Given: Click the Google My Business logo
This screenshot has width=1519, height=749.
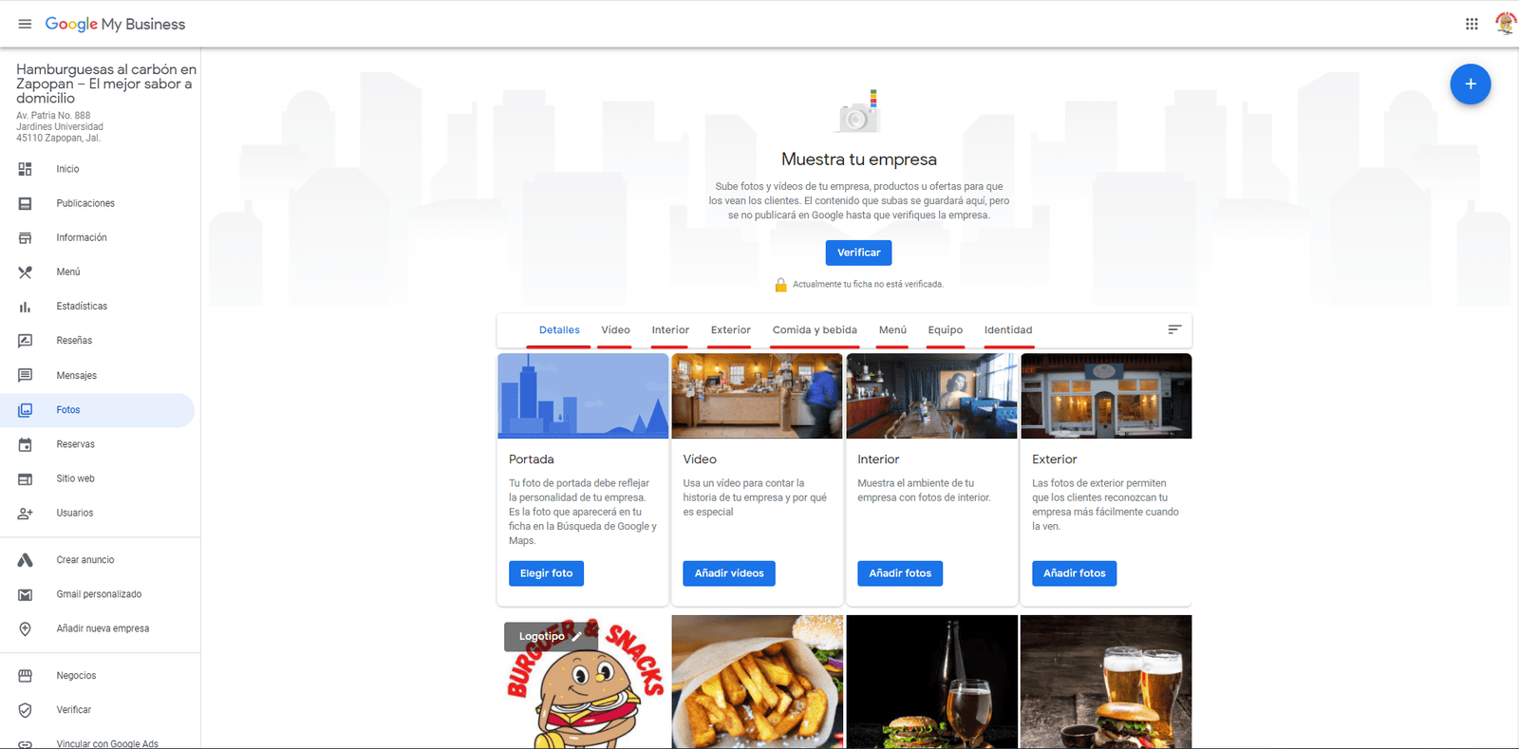Looking at the screenshot, I should tap(115, 24).
